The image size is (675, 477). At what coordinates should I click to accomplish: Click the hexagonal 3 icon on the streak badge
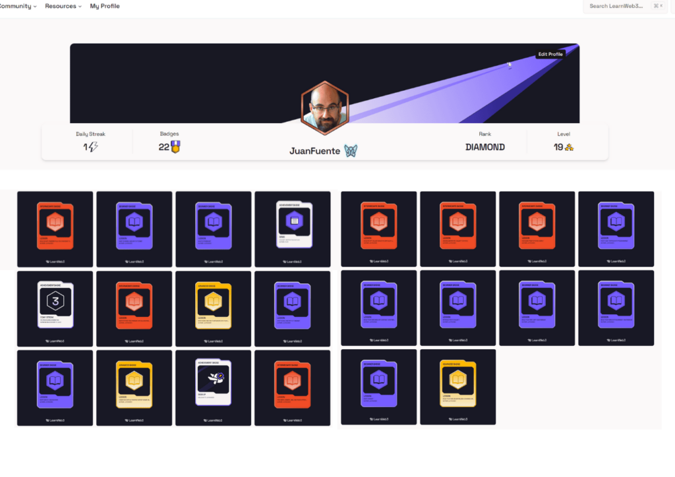55,301
